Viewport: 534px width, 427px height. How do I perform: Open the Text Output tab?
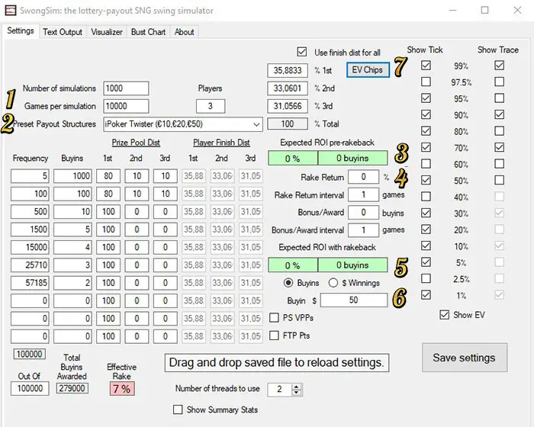click(x=62, y=32)
